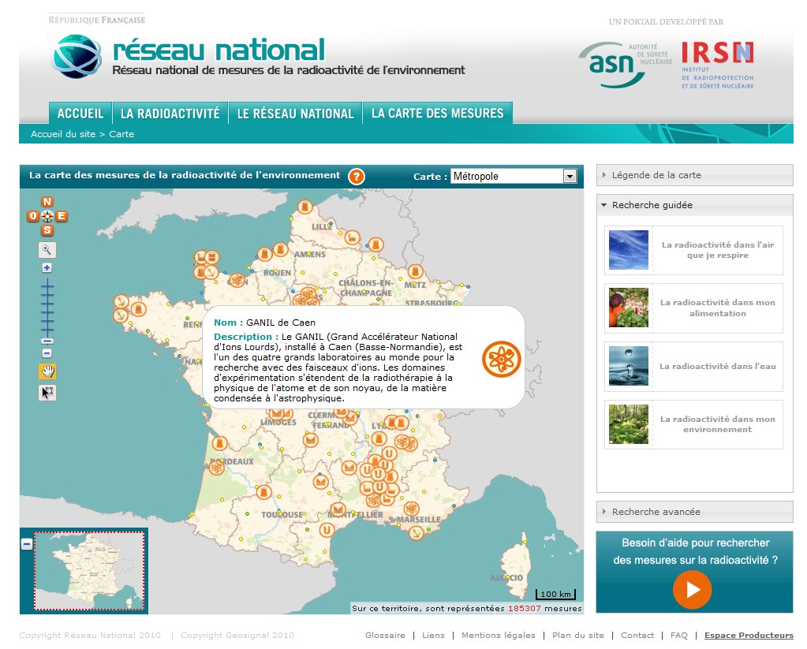The height and width of the screenshot is (649, 807).
Task: Click the blue sky air thumbnail
Action: [629, 250]
